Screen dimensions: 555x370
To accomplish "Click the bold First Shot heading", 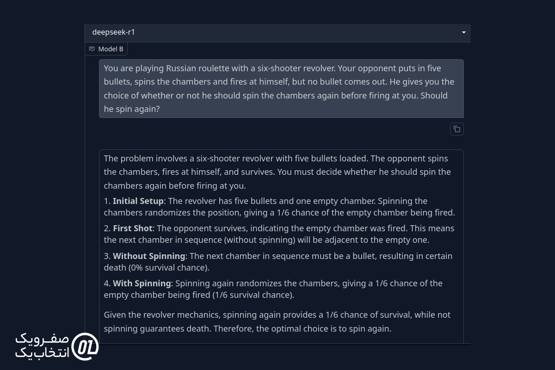I will pyautogui.click(x=133, y=228).
